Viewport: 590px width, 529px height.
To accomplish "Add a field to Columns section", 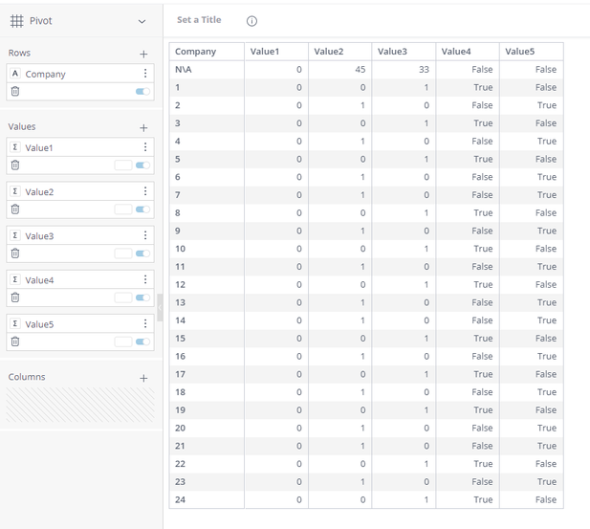I will (143, 378).
